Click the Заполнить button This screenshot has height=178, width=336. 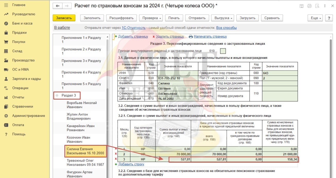point(92,18)
